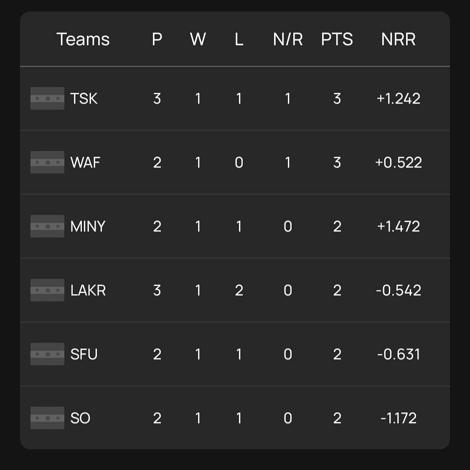Screen dimensions: 470x470
Task: Click the TSK team flag icon
Action: (47, 99)
